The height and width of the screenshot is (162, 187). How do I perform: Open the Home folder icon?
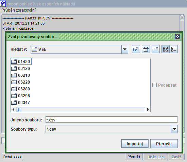click(x=146, y=49)
